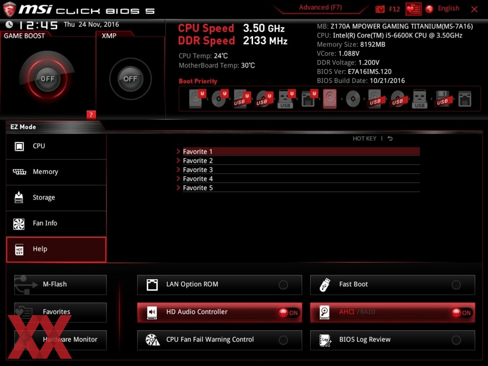Open the M-Flash utility

(60, 285)
